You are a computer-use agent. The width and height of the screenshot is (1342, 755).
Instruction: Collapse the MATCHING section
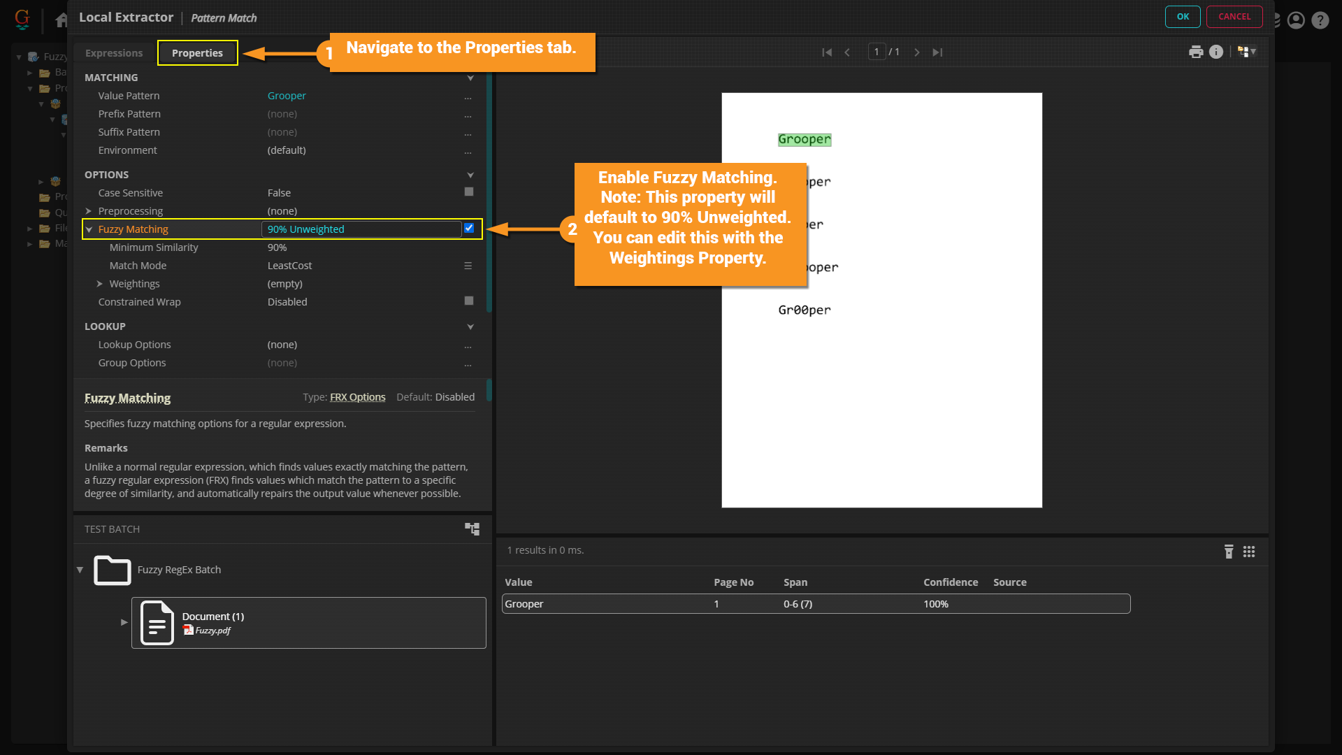pyautogui.click(x=470, y=78)
